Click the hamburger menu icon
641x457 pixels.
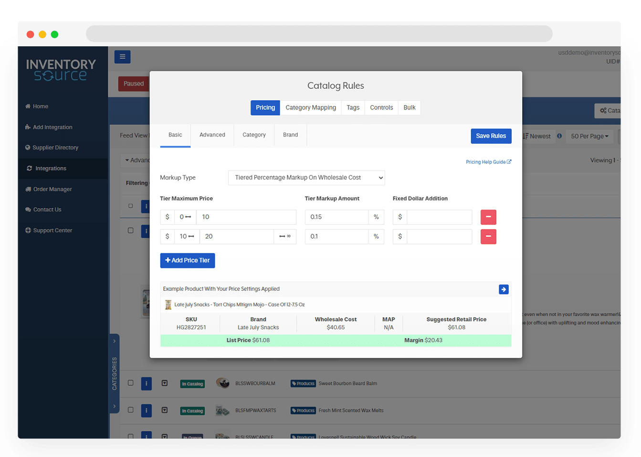[122, 57]
